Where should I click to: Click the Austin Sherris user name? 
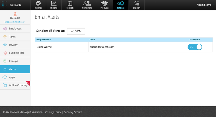click(x=204, y=5)
